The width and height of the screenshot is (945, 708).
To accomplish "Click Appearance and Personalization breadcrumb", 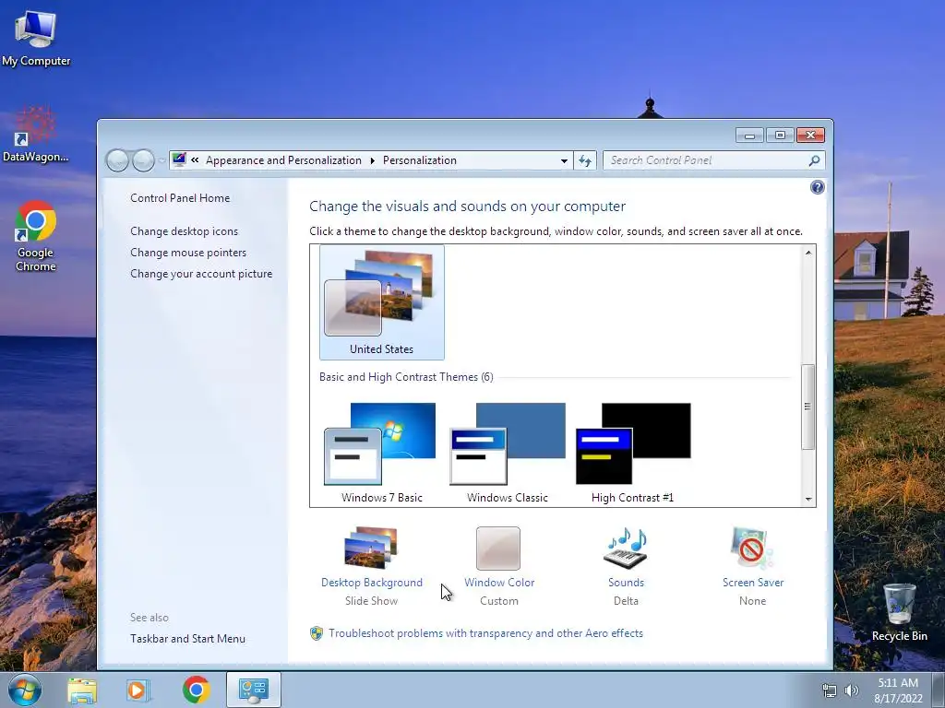I will point(283,160).
